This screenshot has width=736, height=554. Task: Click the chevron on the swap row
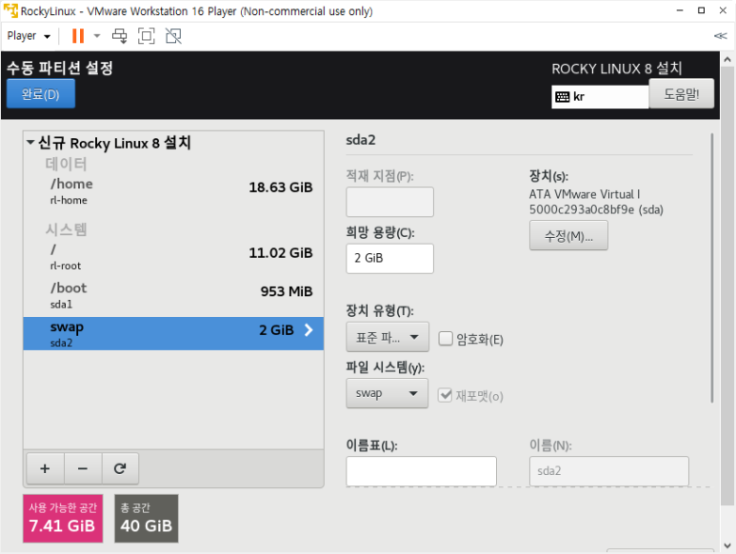(x=308, y=330)
